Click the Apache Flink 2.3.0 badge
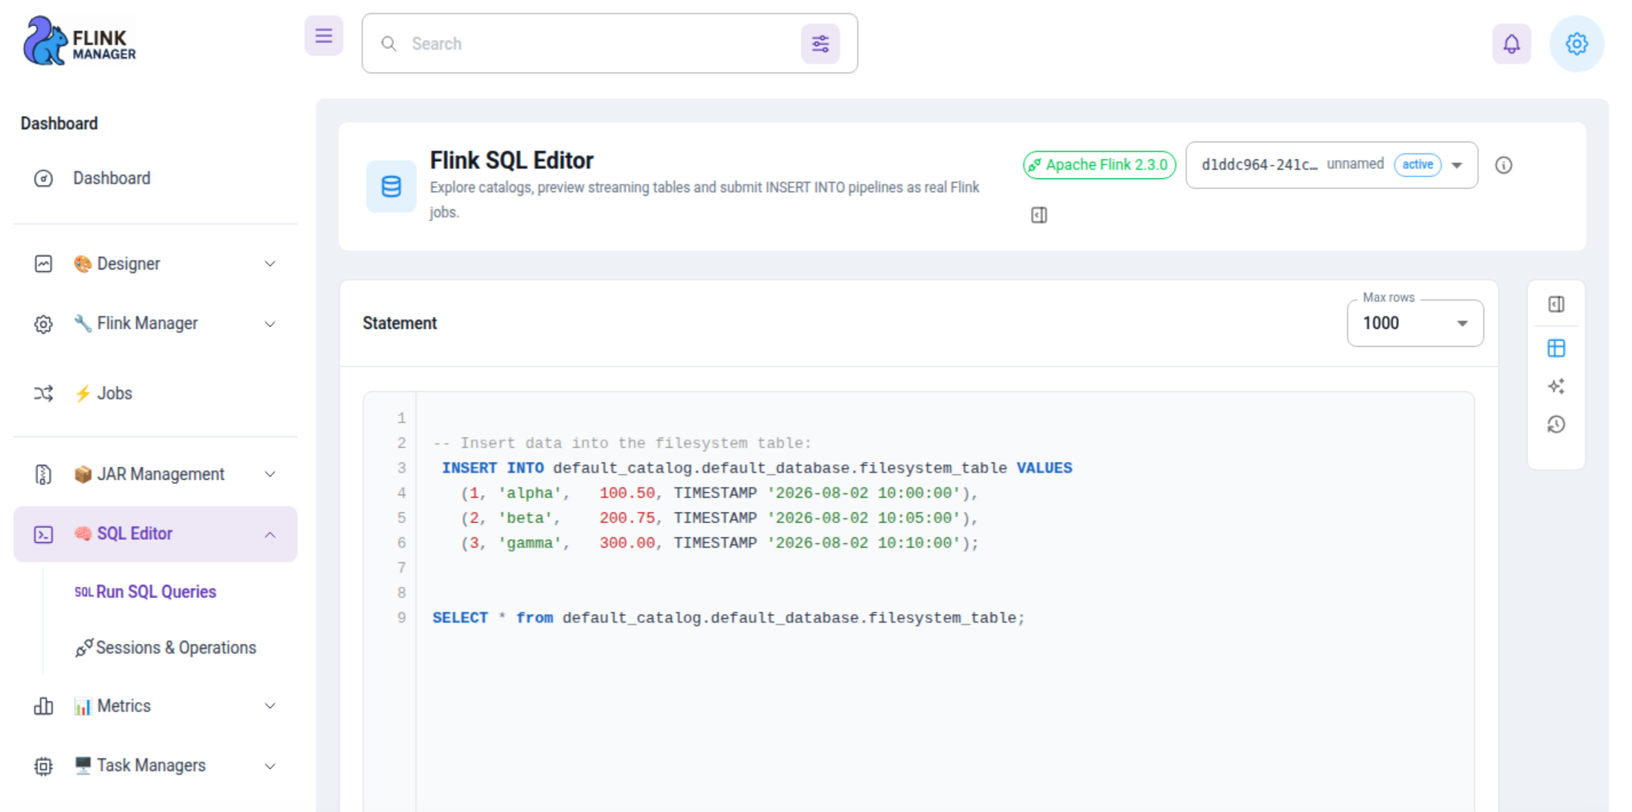The image size is (1632, 812). tap(1099, 165)
